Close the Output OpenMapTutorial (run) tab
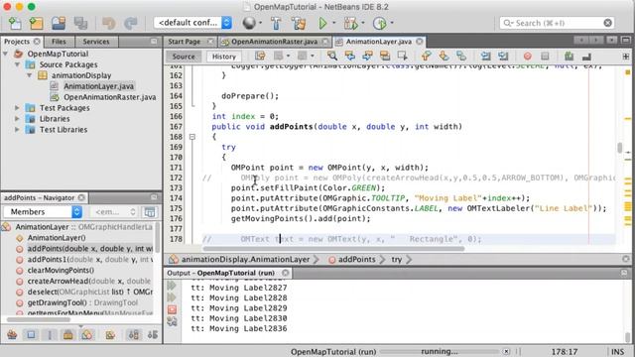Image resolution: width=635 pixels, height=357 pixels. 286,273
